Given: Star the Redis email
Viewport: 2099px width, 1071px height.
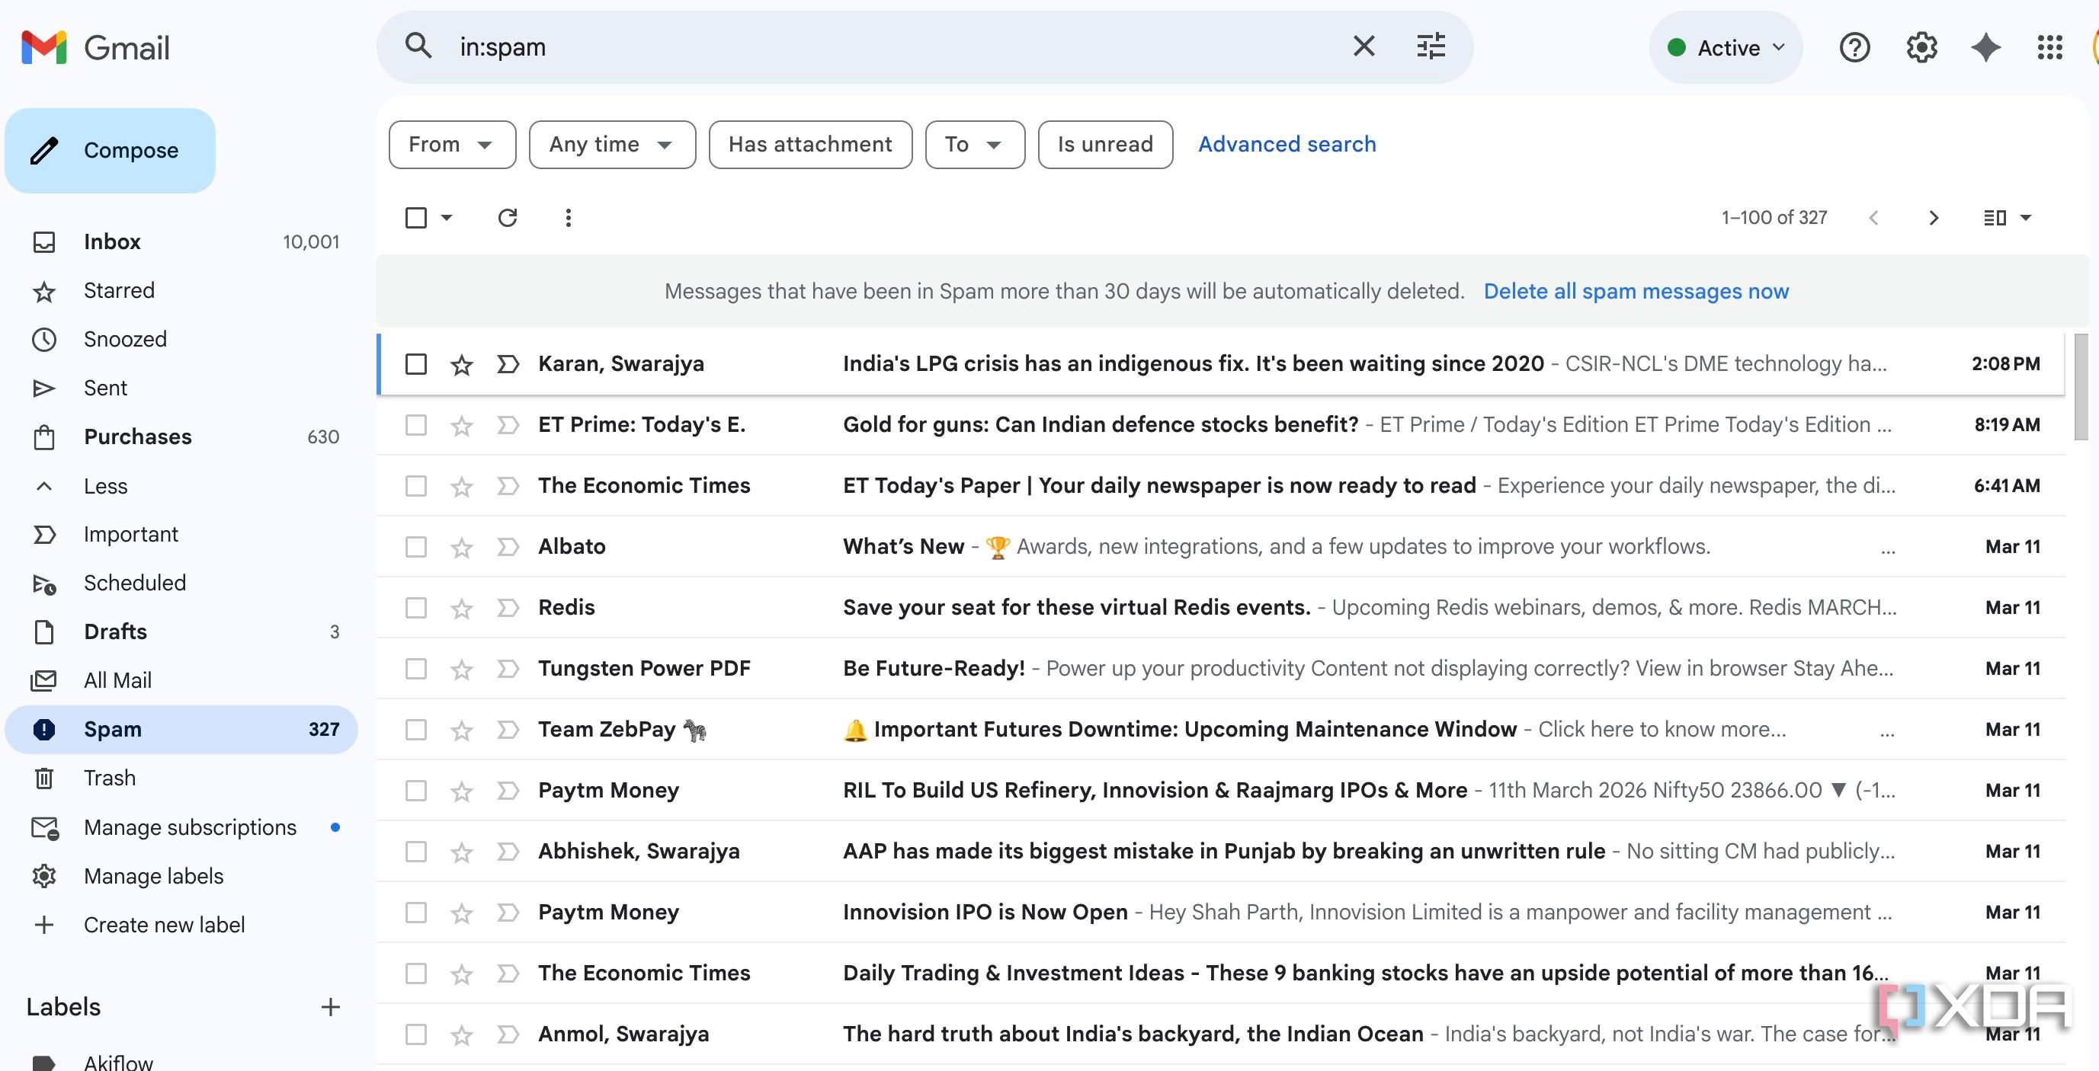Looking at the screenshot, I should click(x=461, y=608).
